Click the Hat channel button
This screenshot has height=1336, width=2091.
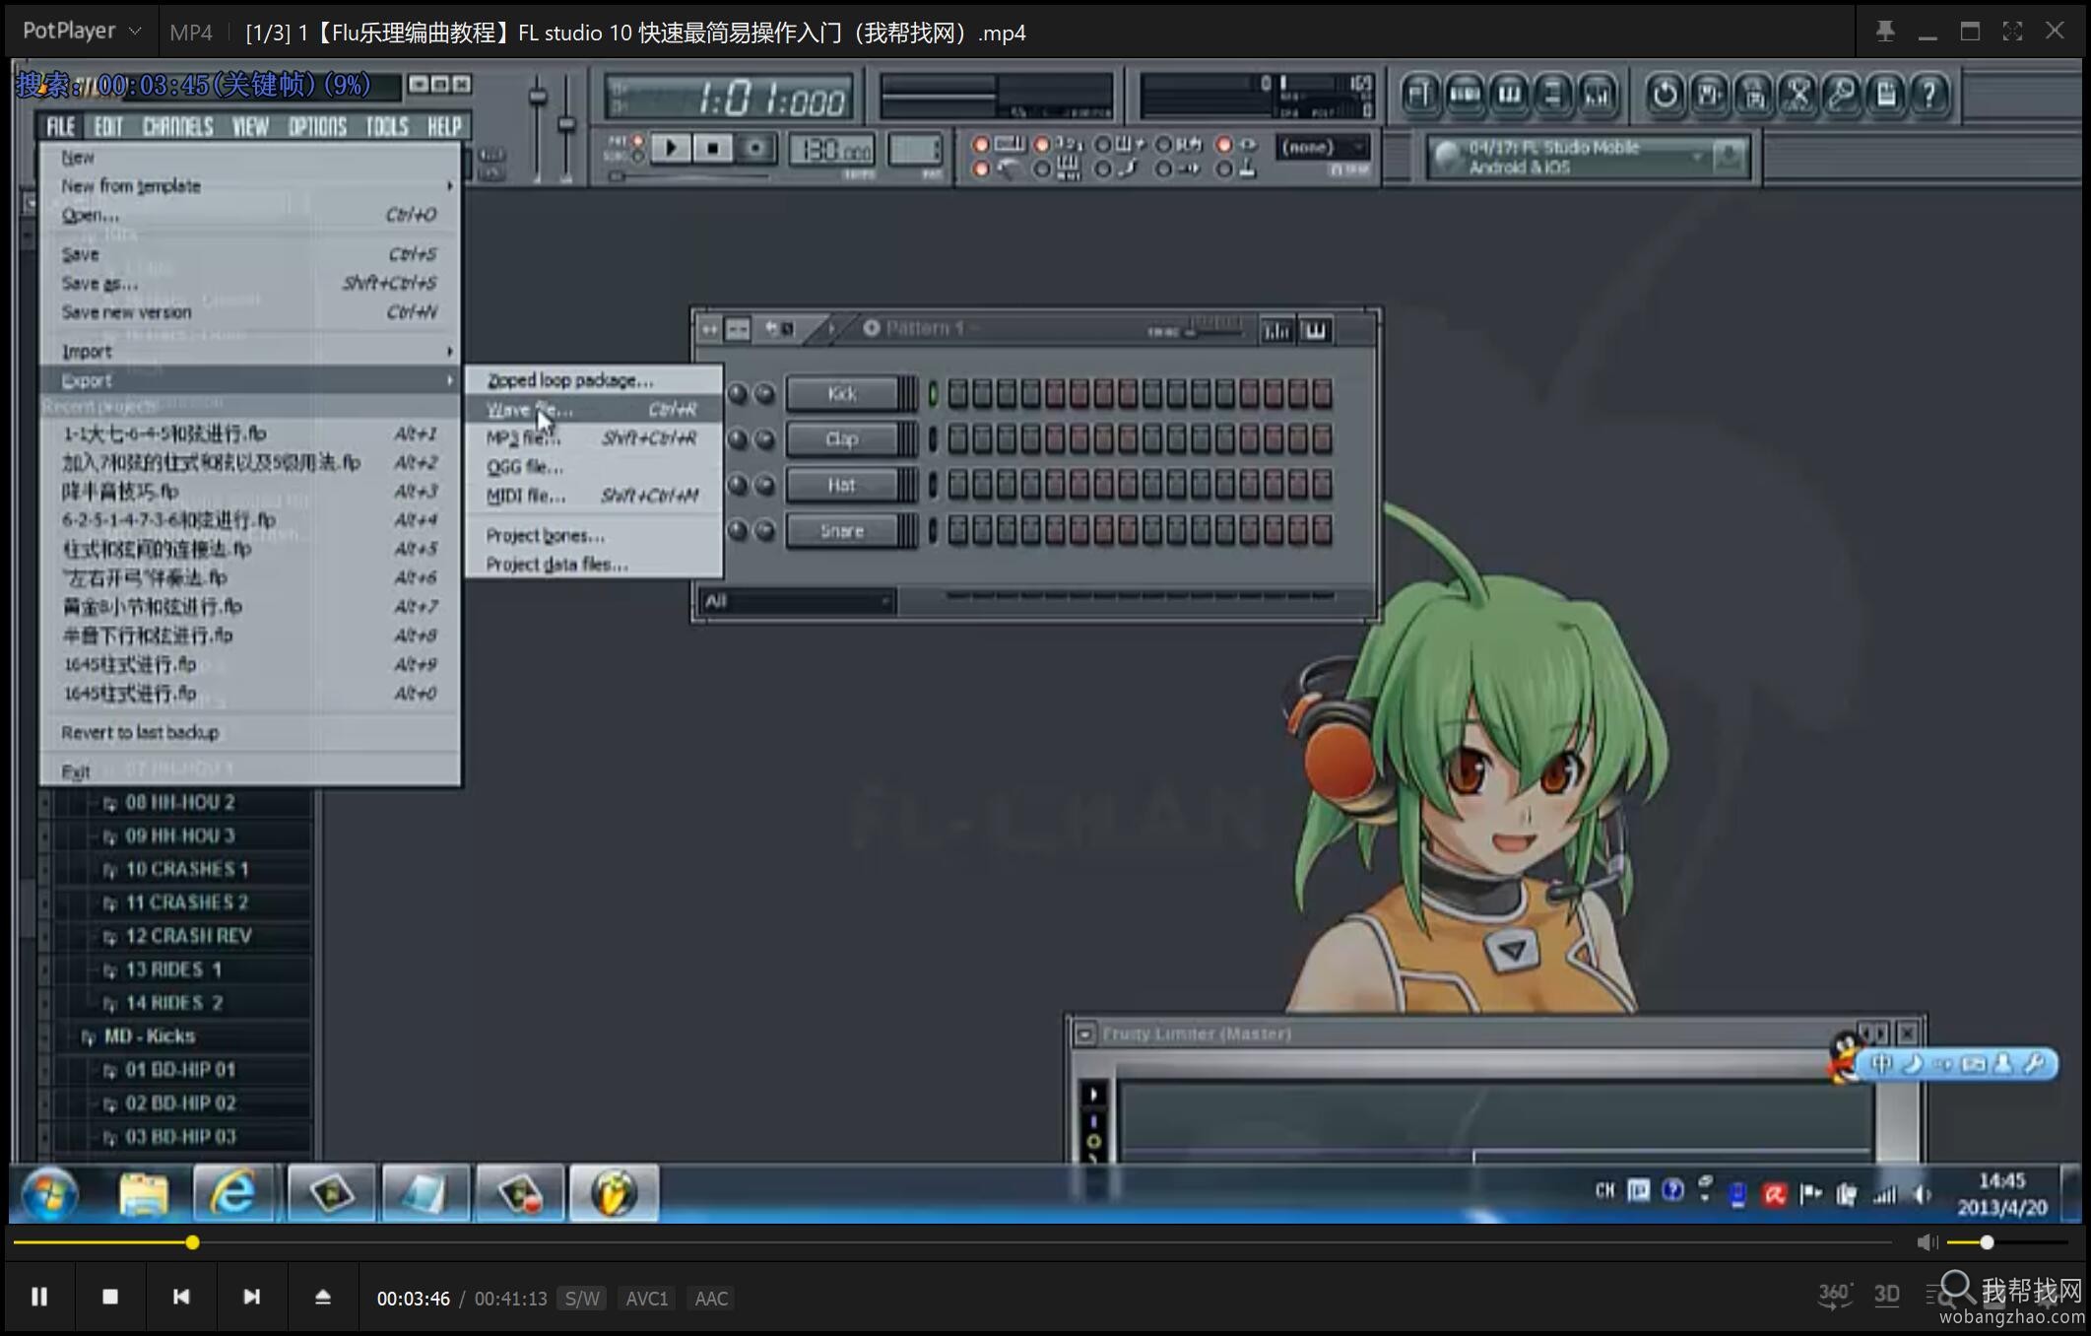coord(842,485)
